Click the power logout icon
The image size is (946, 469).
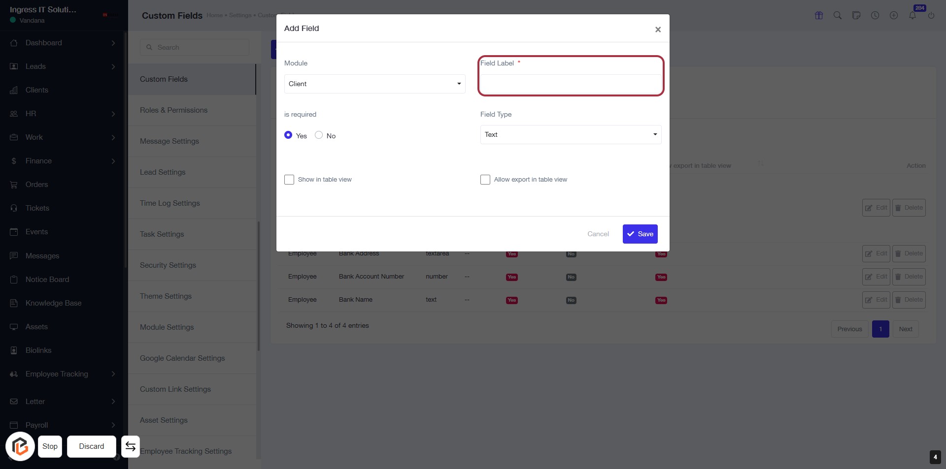tap(931, 15)
